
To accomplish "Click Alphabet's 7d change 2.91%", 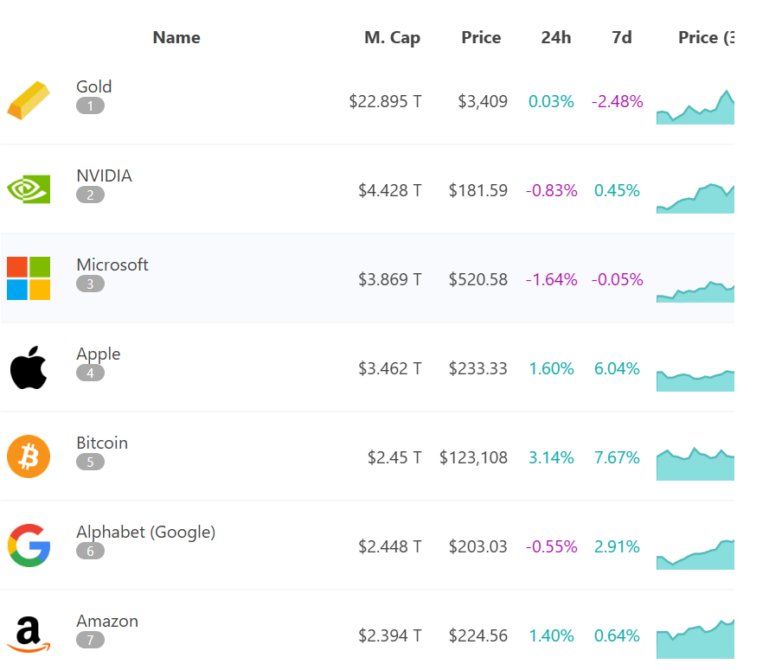I will click(x=617, y=546).
